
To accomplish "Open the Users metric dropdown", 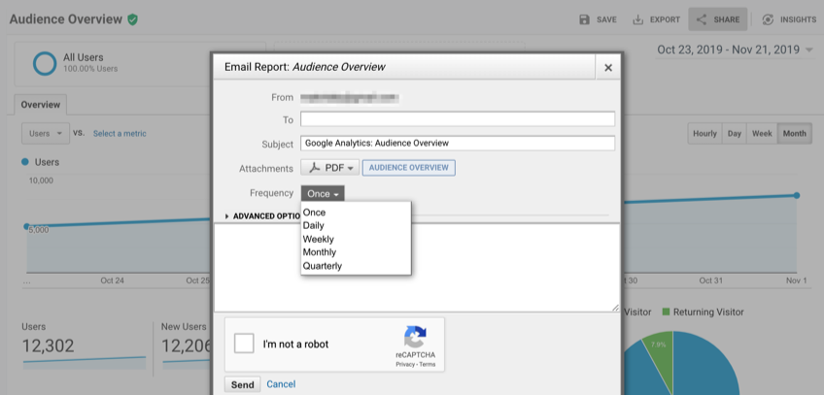I will pos(46,133).
